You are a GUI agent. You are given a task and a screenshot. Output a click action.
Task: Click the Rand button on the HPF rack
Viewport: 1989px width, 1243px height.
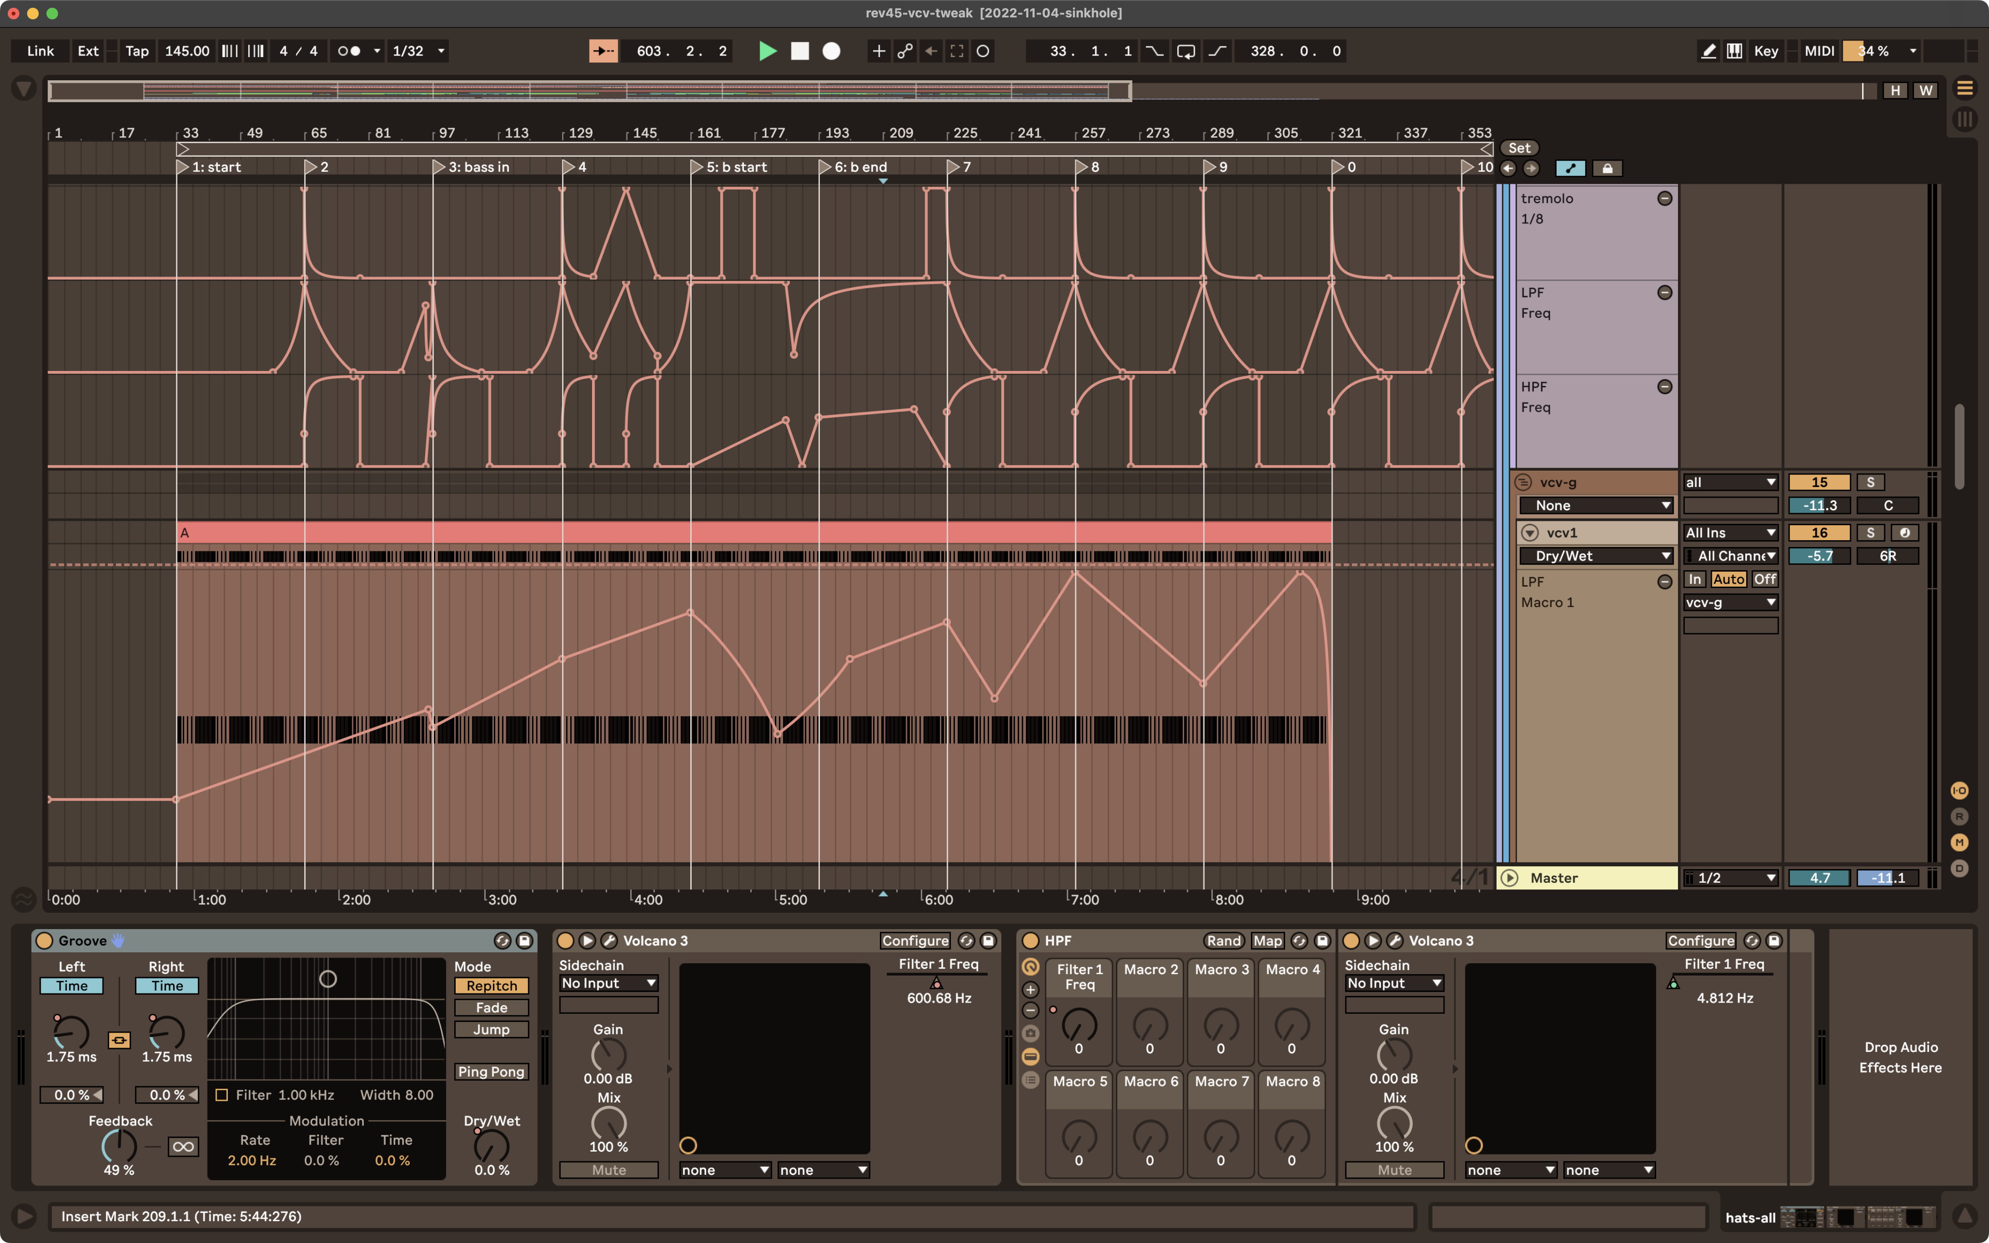point(1223,940)
